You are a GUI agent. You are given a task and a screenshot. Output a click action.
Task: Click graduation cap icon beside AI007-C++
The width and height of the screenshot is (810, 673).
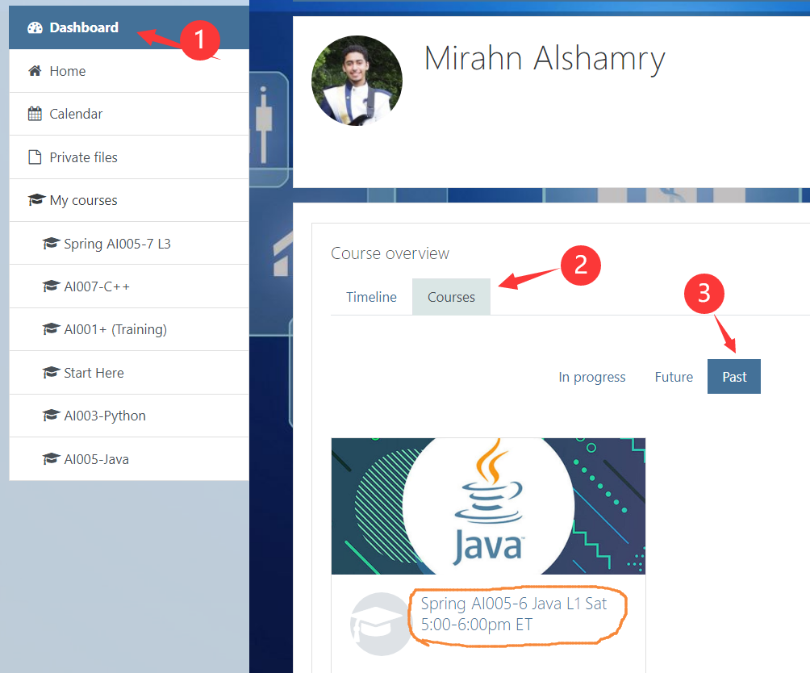(51, 286)
